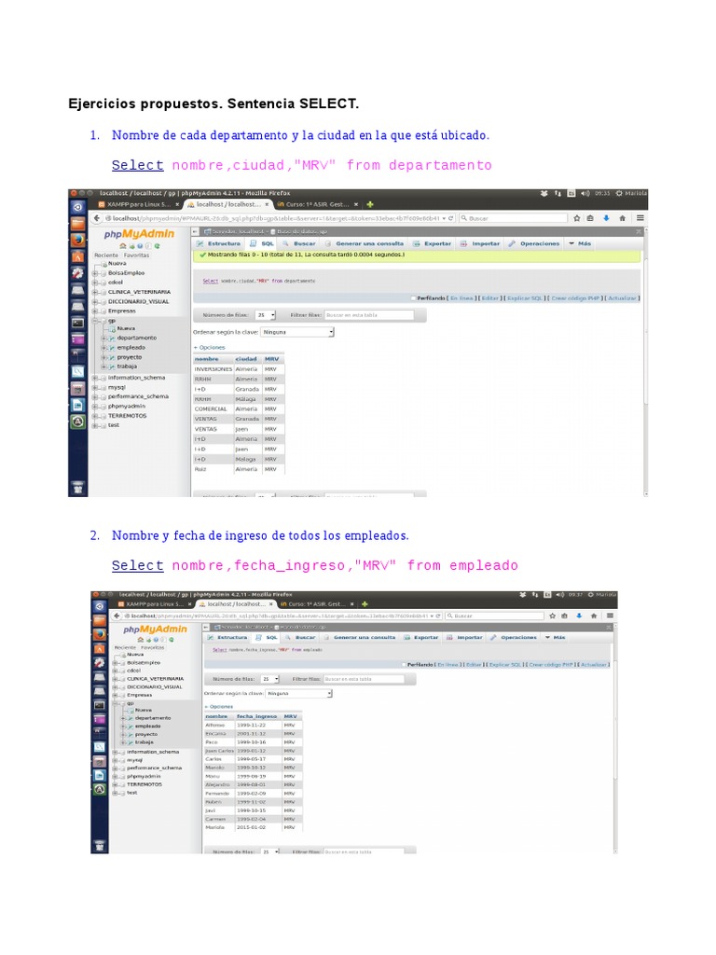This screenshot has width=716, height=955.
Task: Open the Exportar tab in the departamento screenshot
Action: coord(433,243)
